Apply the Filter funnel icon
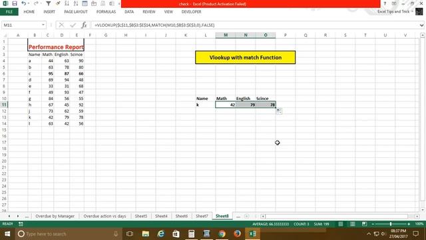This screenshot has height=240, width=426. pos(48,3)
